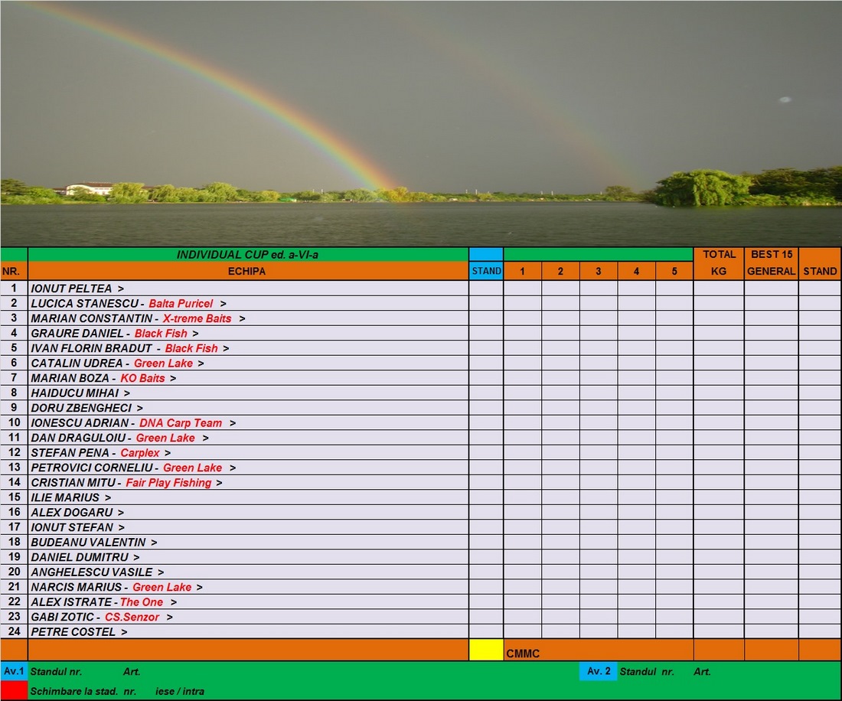
Task: Click the red DNA Carp Team text
Action: pos(181,423)
